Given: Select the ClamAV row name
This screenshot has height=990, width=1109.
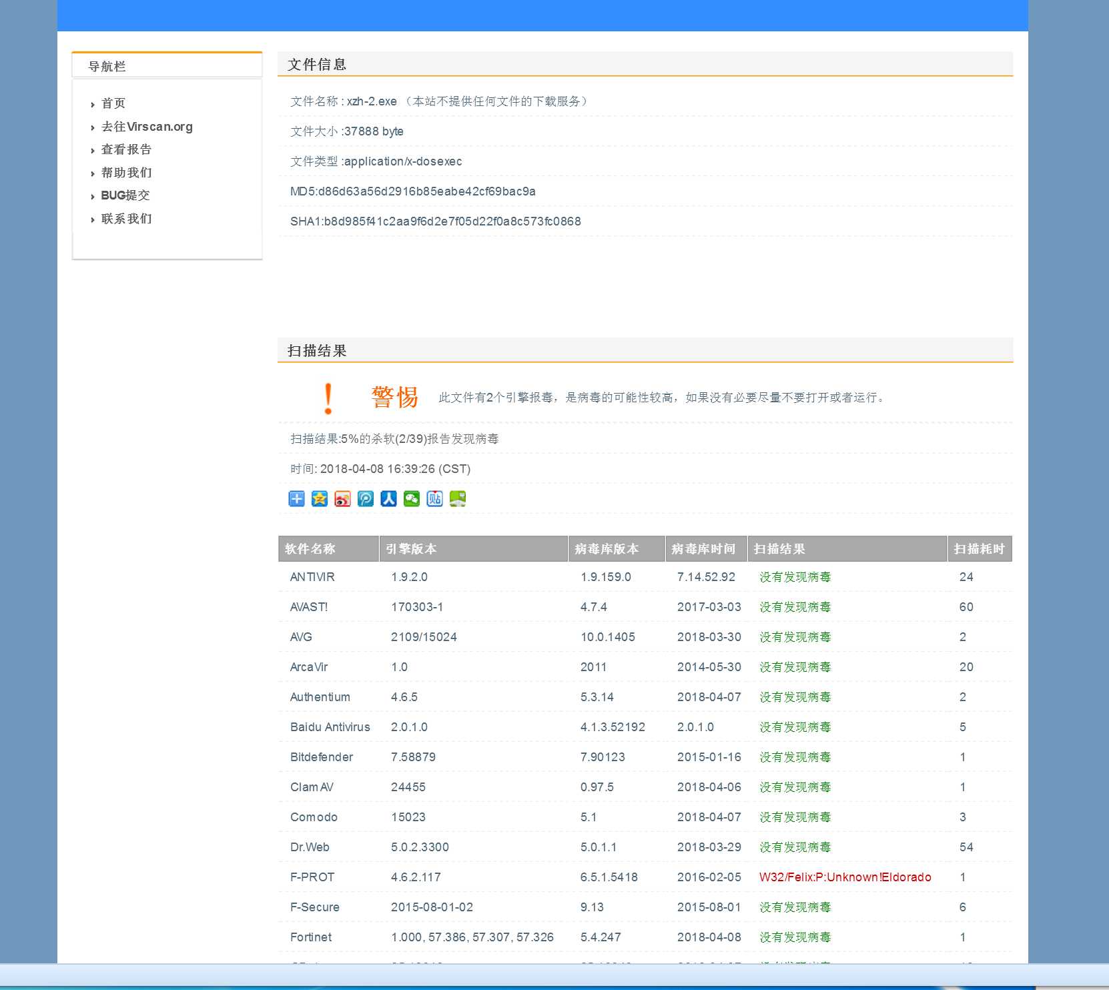Looking at the screenshot, I should pyautogui.click(x=312, y=787).
